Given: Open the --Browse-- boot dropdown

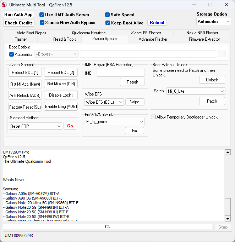Looking at the screenshot, I should click(x=56, y=54).
